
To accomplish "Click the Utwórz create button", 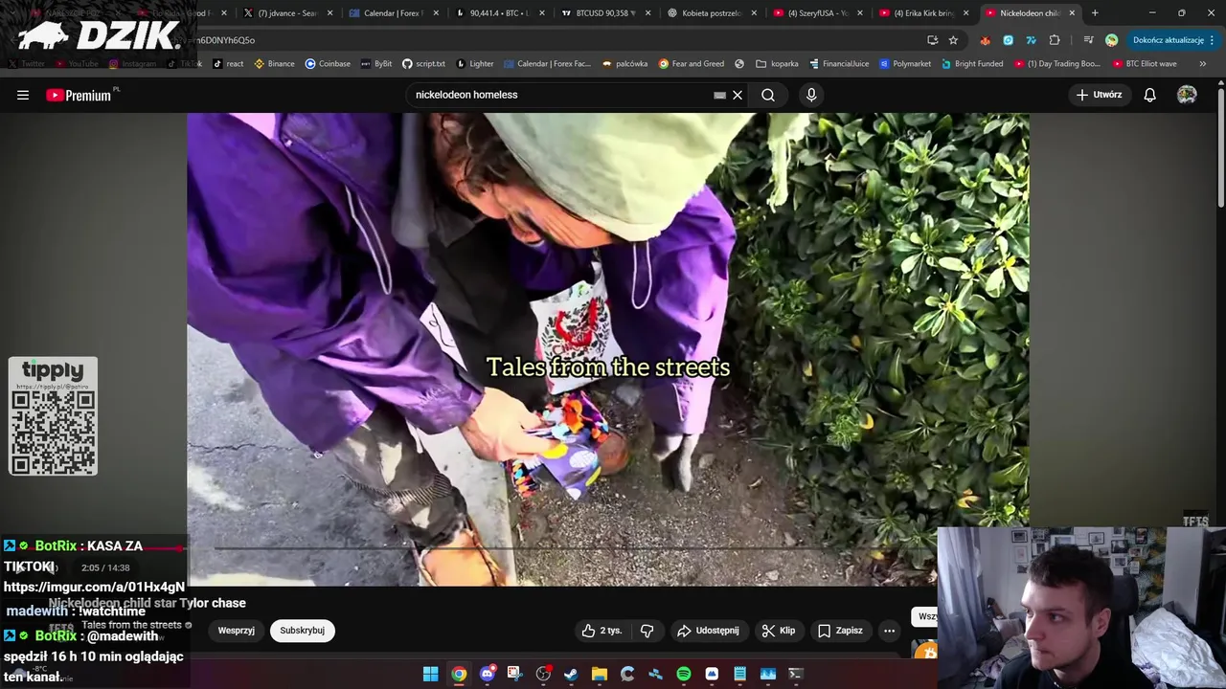I will [x=1099, y=95].
